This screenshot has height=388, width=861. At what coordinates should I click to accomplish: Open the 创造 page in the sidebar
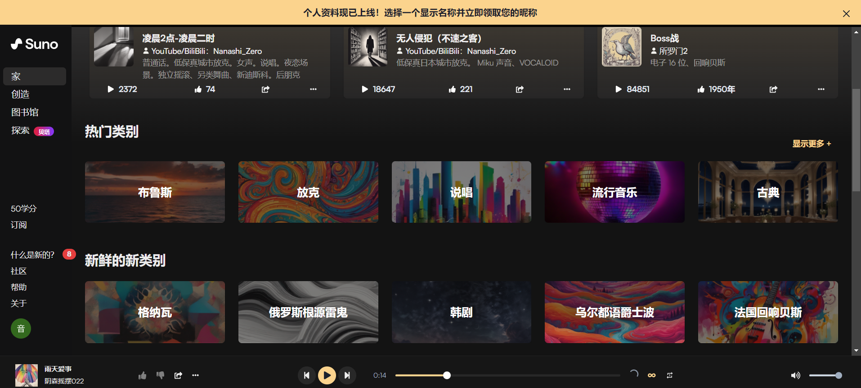[21, 94]
